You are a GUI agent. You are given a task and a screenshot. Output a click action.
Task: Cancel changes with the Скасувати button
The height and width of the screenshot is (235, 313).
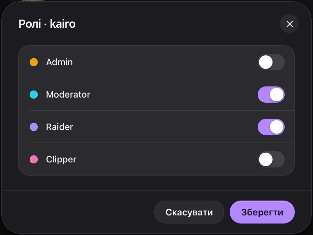tap(189, 212)
